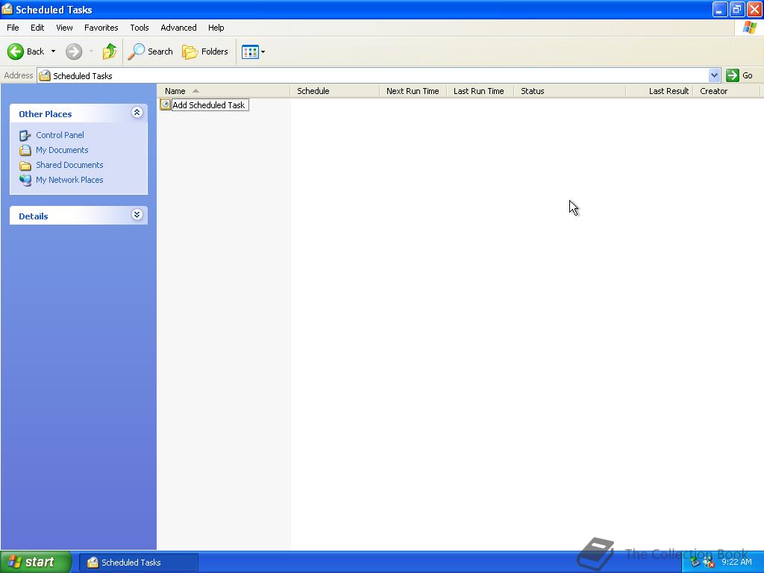The height and width of the screenshot is (573, 764).
Task: Click the green Back arrow icon
Action: tap(15, 51)
